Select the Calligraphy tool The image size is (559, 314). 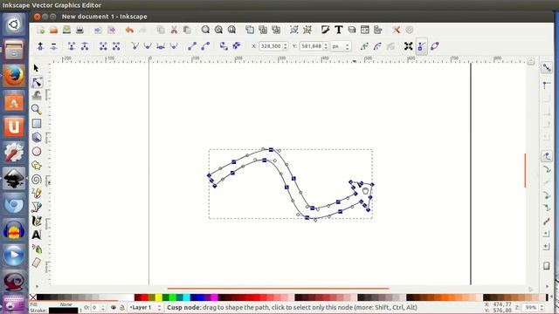click(x=37, y=221)
